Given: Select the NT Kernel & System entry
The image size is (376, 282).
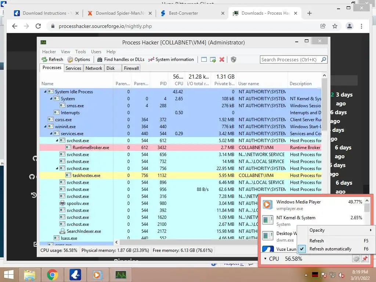Looking at the screenshot, I should tap(312, 221).
